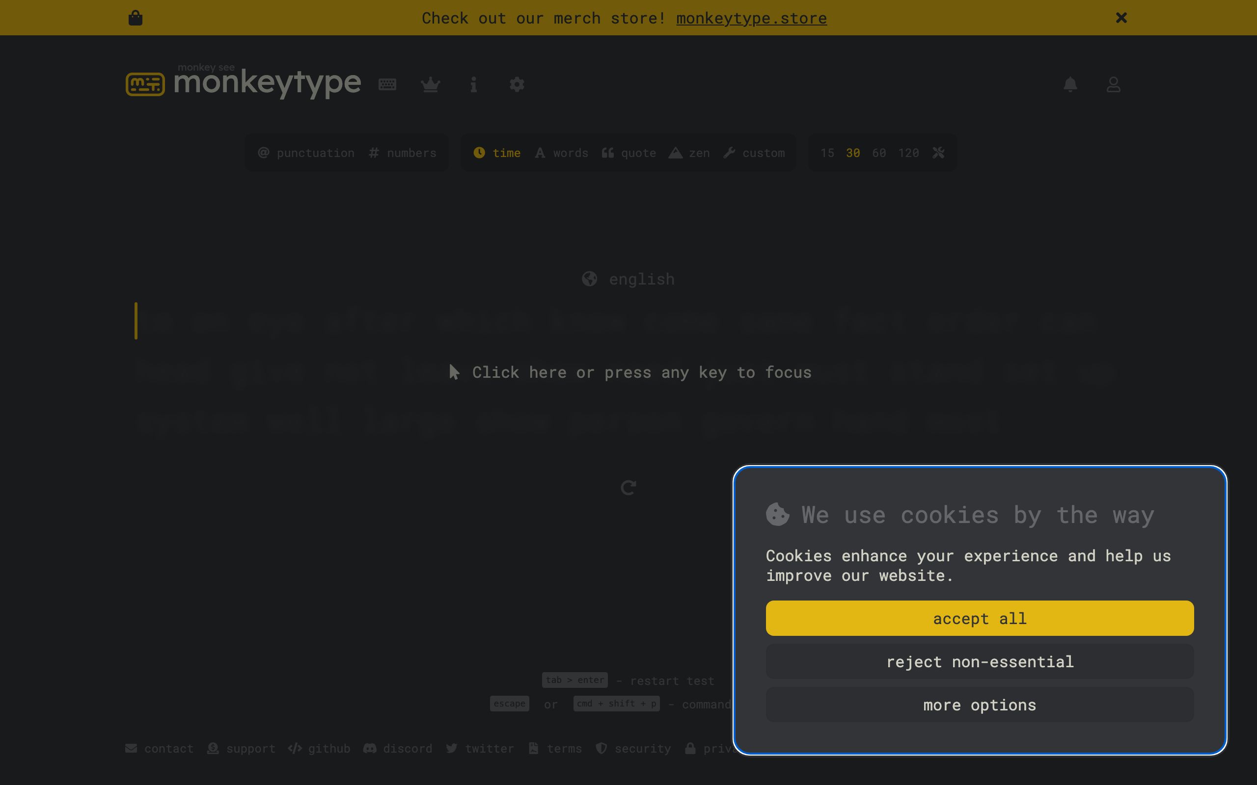Click the 'escape' key hint
The width and height of the screenshot is (1257, 785).
pyautogui.click(x=510, y=704)
